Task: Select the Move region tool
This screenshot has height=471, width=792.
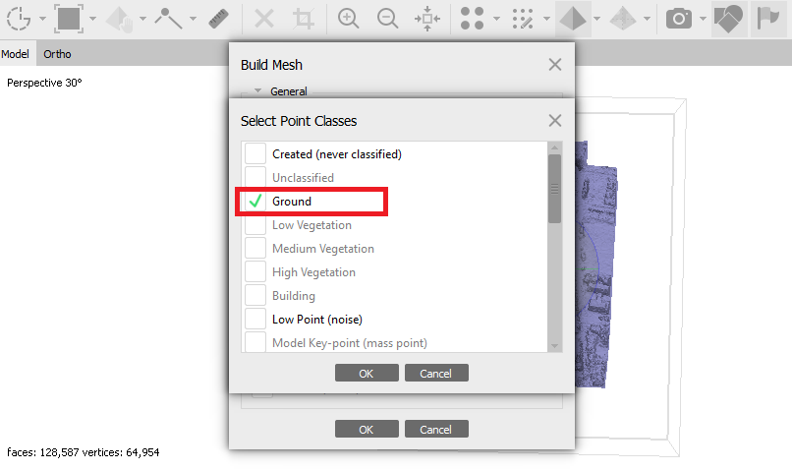Action: coord(119,19)
